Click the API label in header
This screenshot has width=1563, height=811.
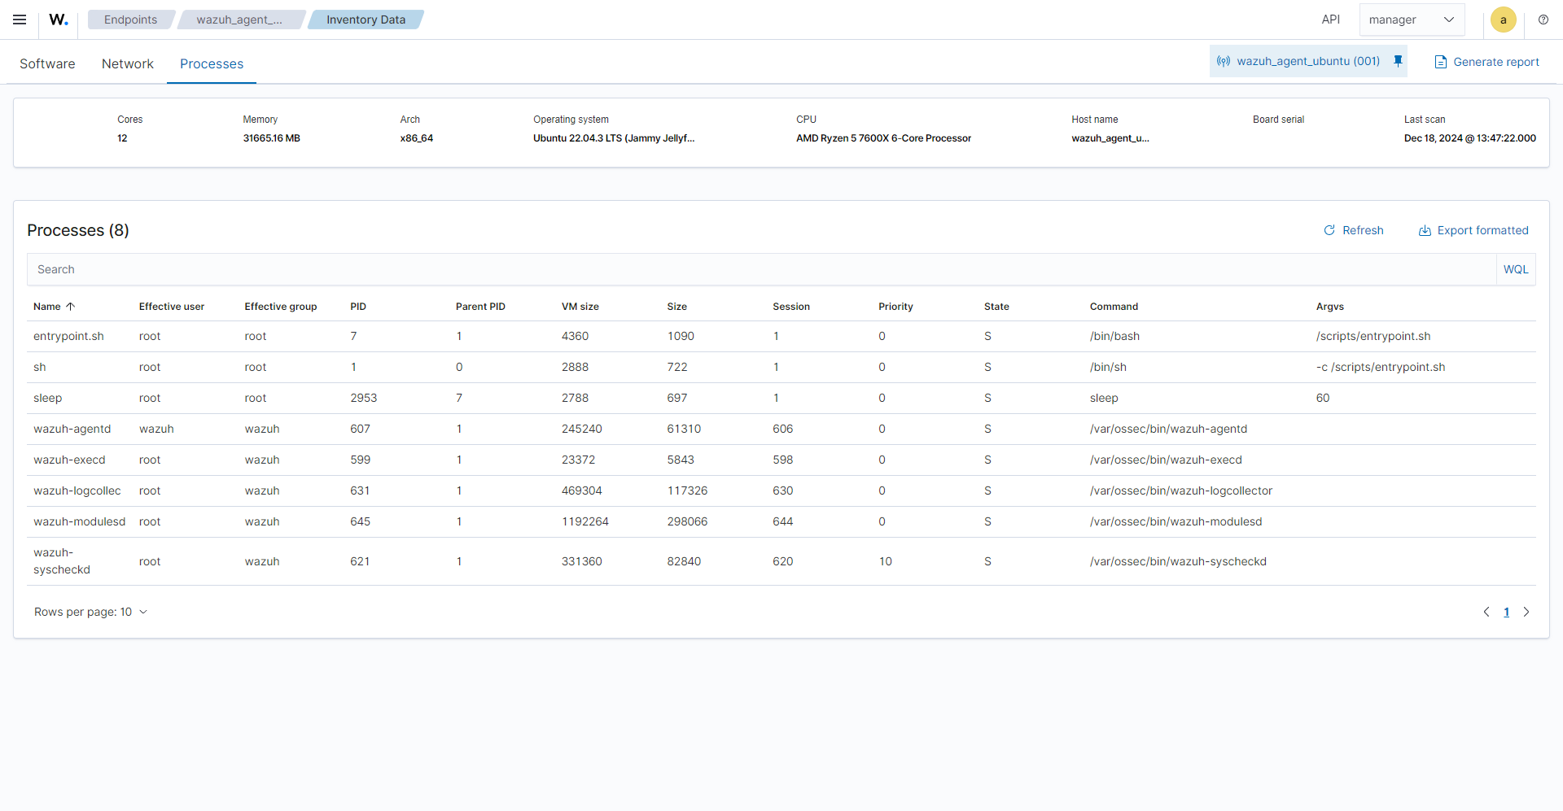[1331, 20]
